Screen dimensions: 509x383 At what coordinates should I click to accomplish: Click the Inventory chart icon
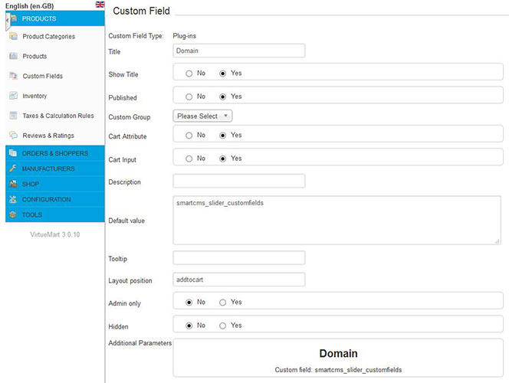13,96
